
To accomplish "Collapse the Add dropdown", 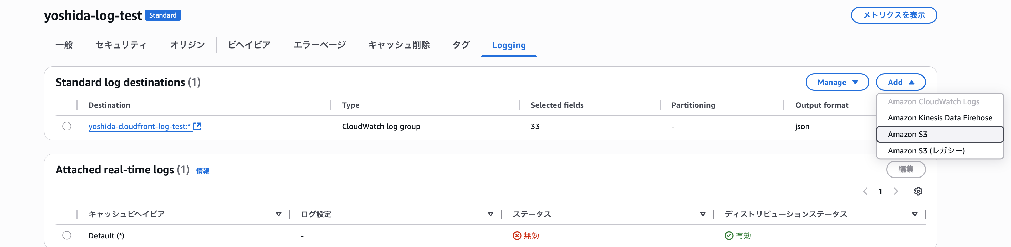I will point(900,82).
